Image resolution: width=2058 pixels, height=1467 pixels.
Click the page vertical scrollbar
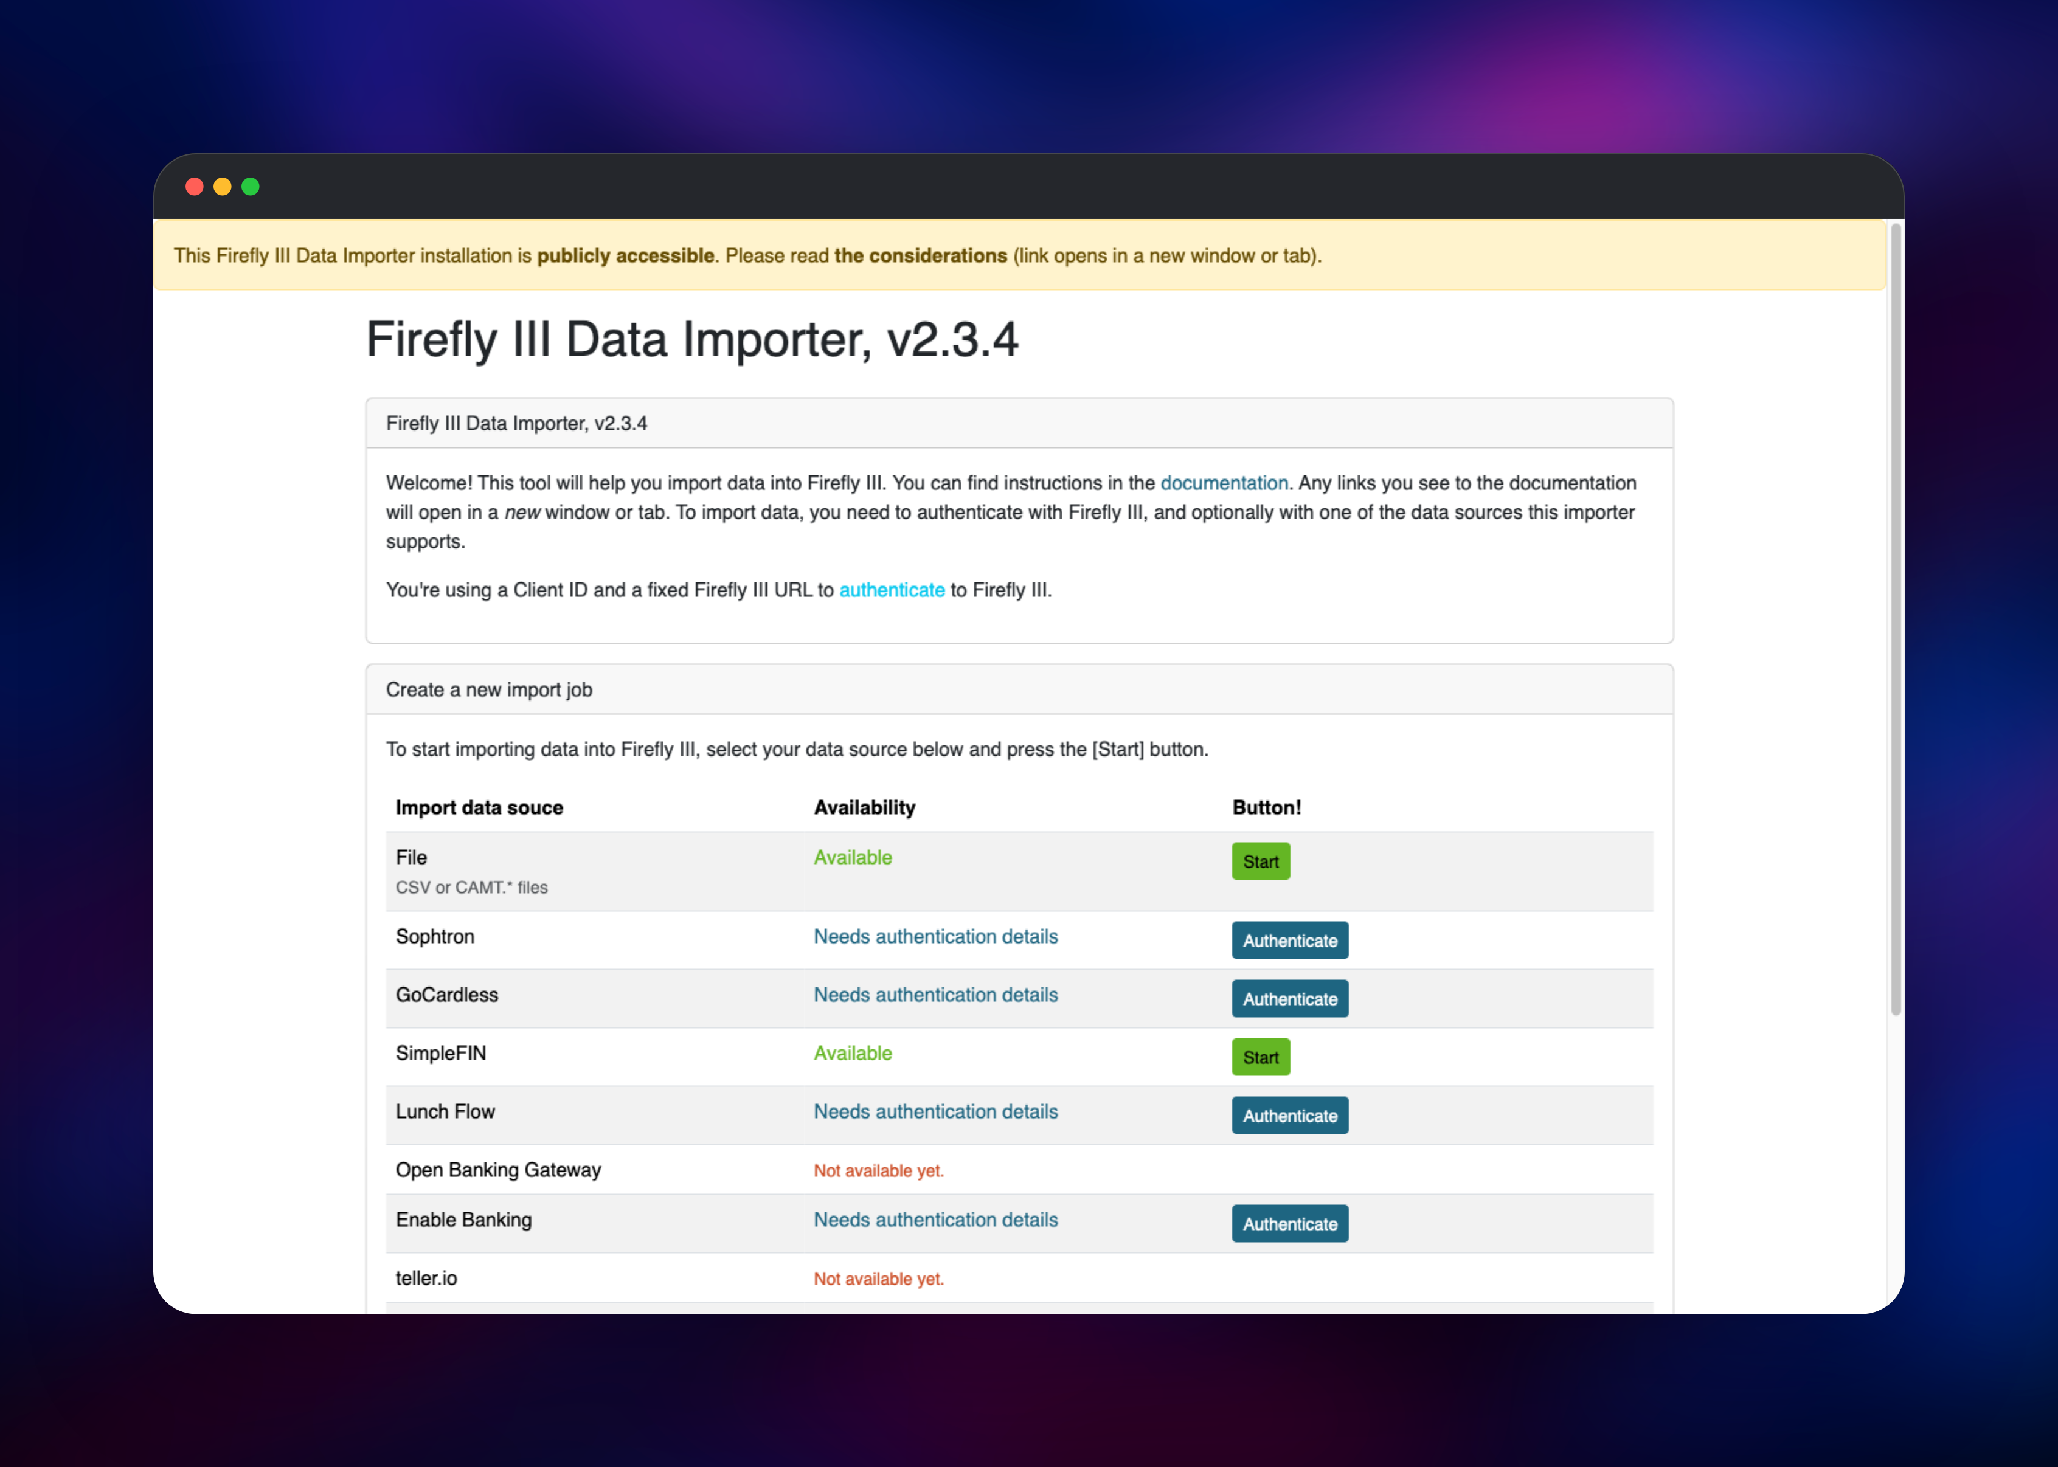(x=1896, y=620)
